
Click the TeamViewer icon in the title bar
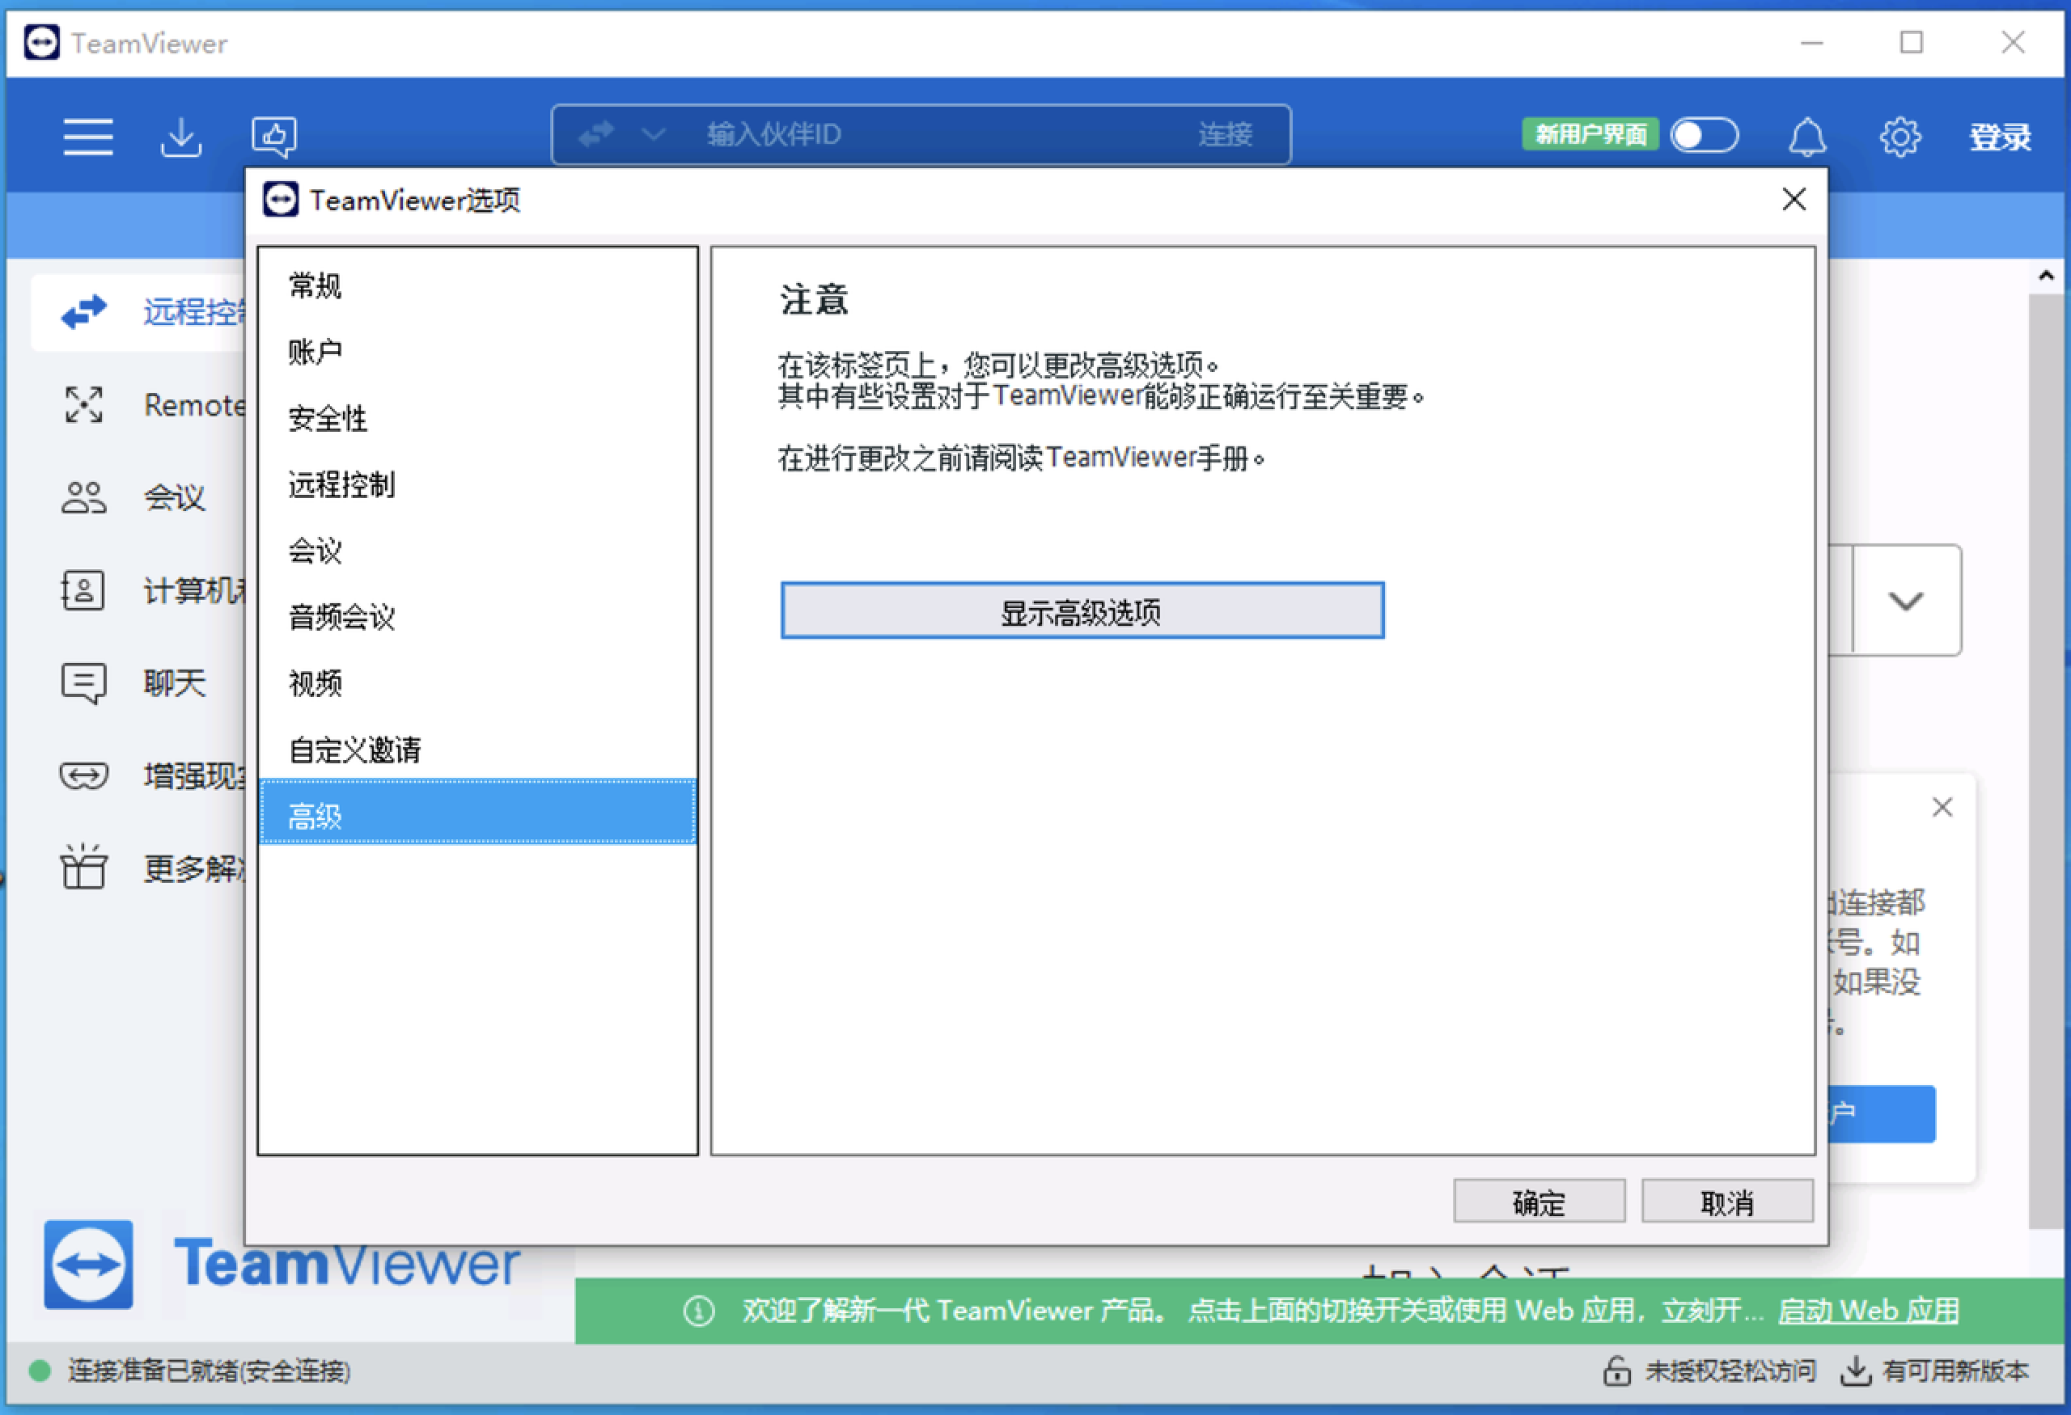point(41,42)
